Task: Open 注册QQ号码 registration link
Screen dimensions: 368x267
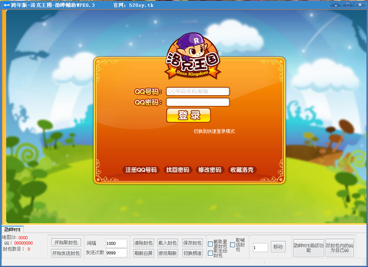Action: point(141,170)
